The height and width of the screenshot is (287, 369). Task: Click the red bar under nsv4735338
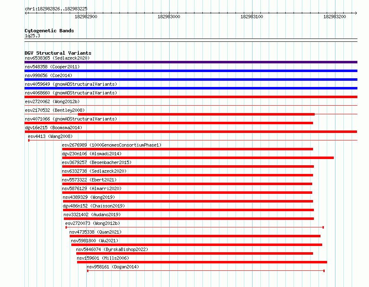[195, 236]
